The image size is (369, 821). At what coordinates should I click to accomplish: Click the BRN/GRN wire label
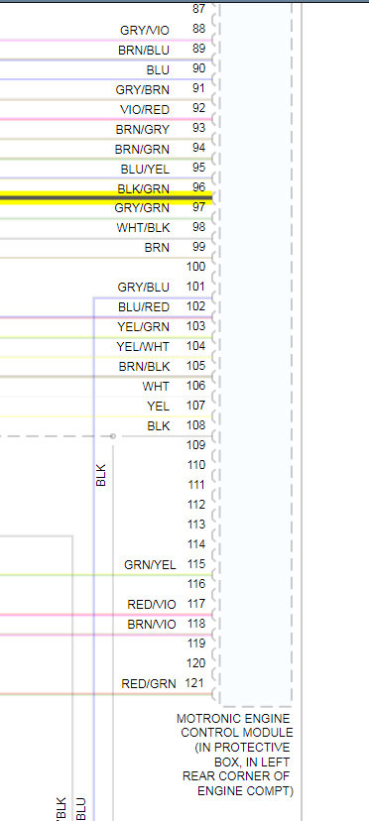click(142, 150)
